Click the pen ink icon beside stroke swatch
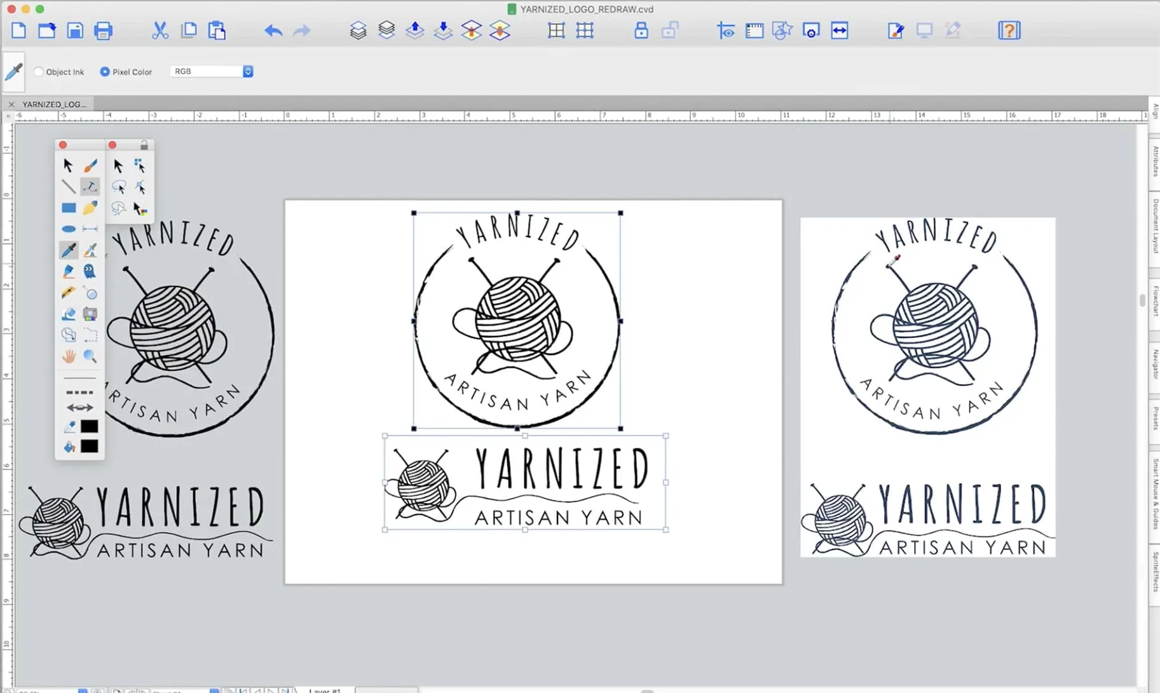 click(69, 426)
